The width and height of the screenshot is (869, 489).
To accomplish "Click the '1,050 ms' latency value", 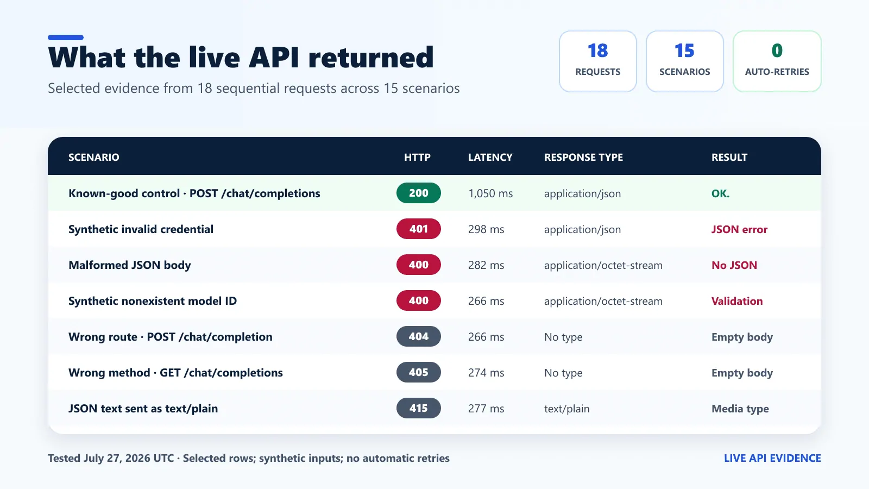I will pos(490,193).
